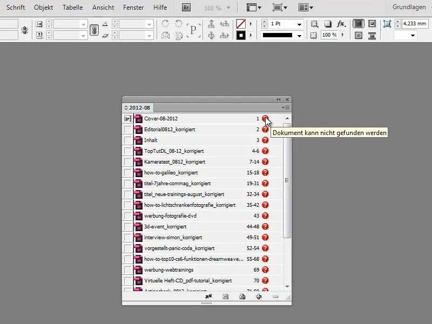Toggle the link settings chain icon
Screen dimensions: 432x324
pyautogui.click(x=94, y=29)
